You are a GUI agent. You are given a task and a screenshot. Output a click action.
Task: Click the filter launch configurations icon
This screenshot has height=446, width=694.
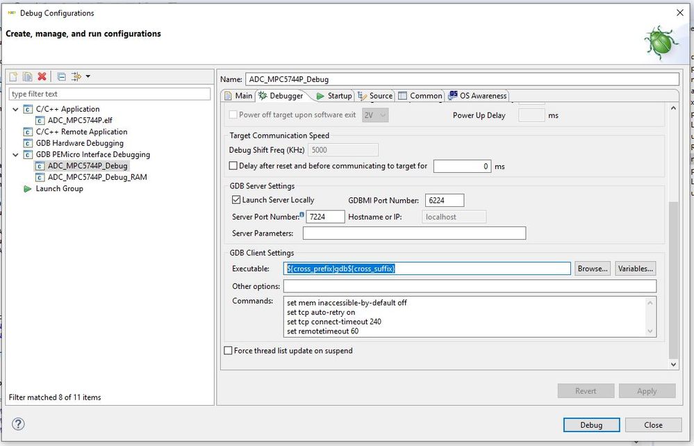click(76, 76)
